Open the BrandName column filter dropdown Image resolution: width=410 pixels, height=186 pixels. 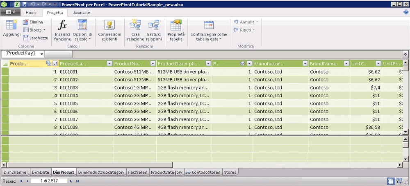(345, 63)
